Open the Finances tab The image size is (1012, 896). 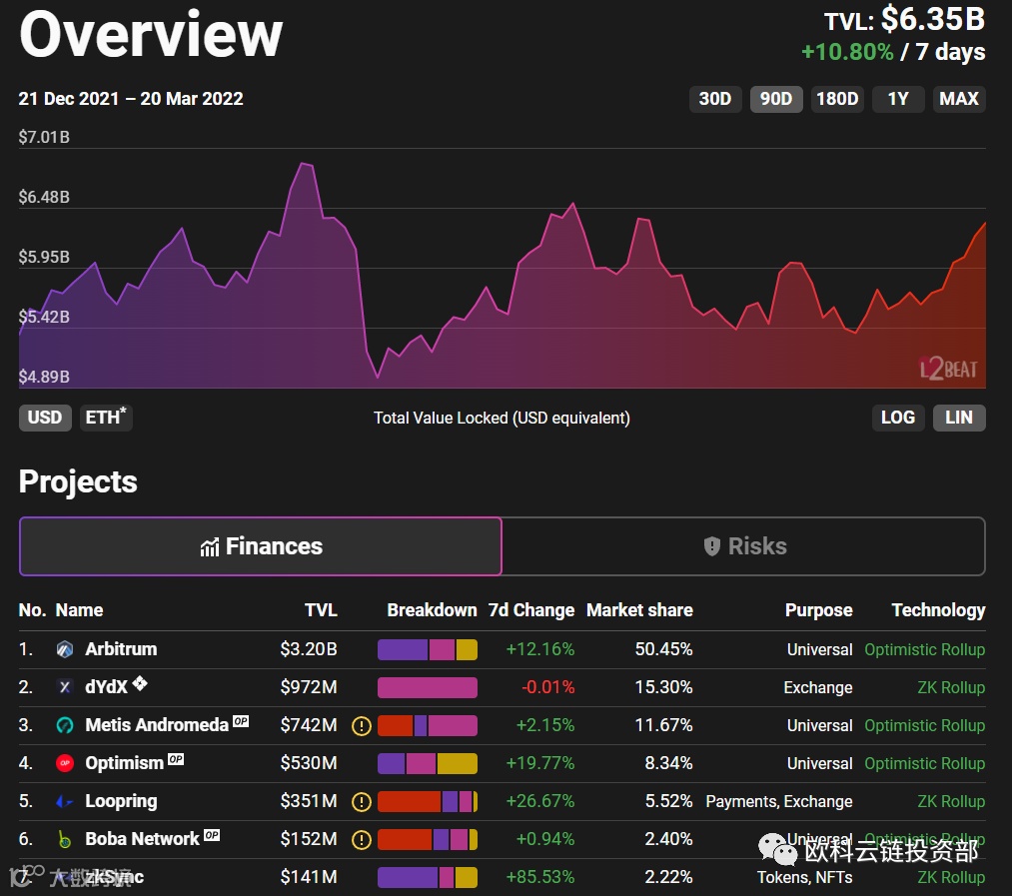pyautogui.click(x=261, y=546)
